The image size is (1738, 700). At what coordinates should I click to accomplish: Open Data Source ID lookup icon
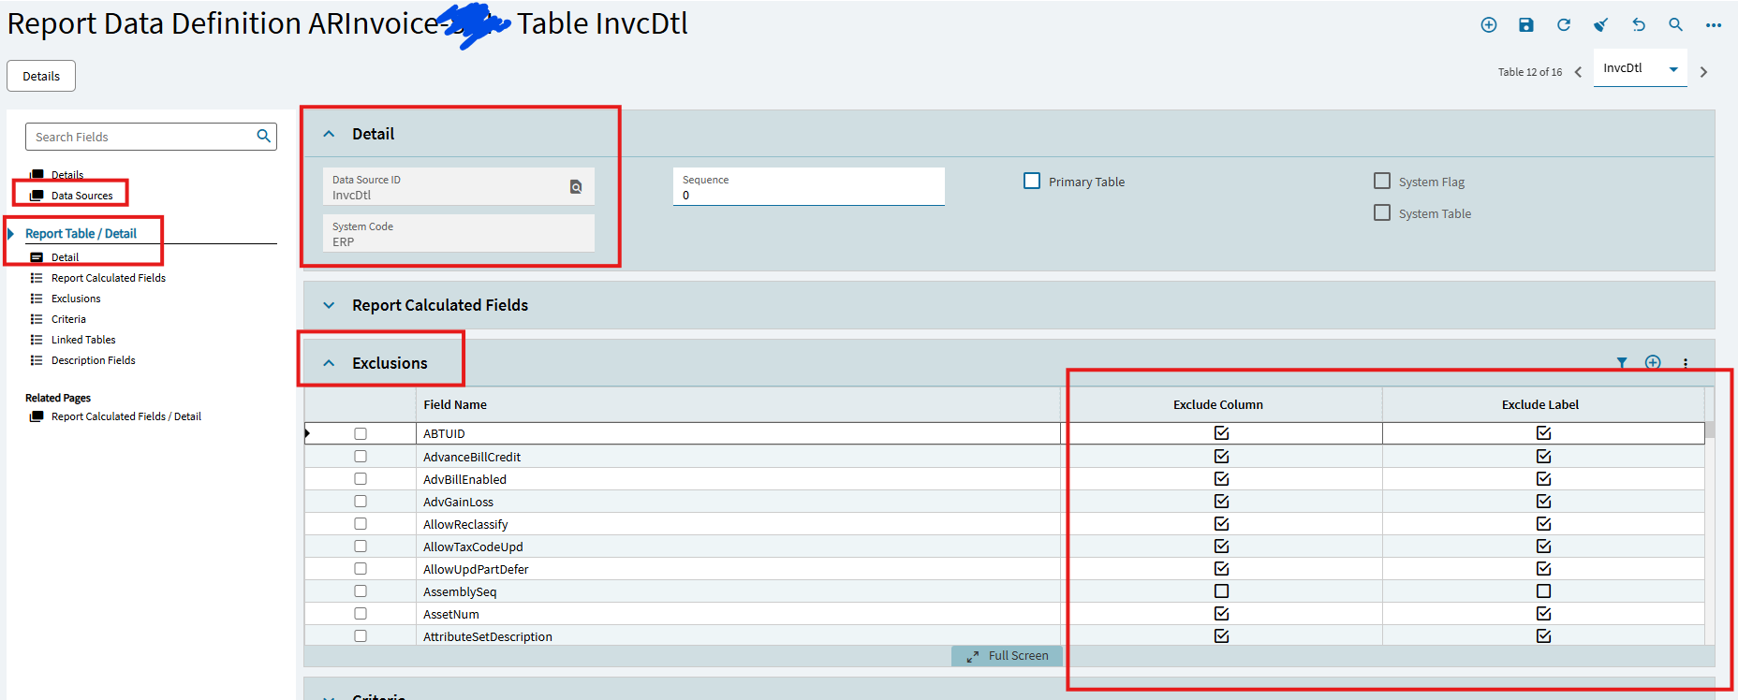(x=576, y=186)
